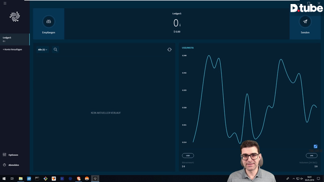Click the 0.314 chart axis label
The image size is (324, 182).
coord(184,142)
